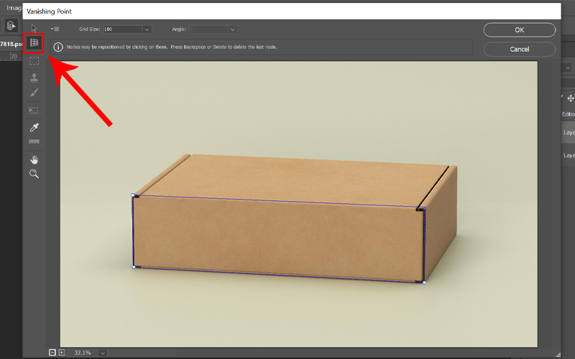Click the bottom-right plane corner node

[x=424, y=282]
